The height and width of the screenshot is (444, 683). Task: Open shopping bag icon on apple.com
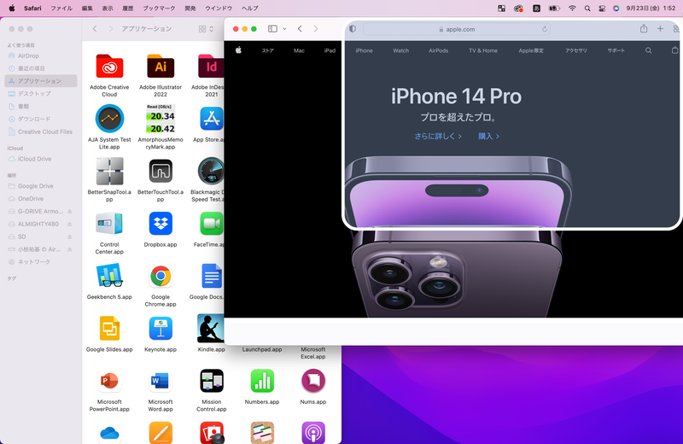(x=674, y=50)
